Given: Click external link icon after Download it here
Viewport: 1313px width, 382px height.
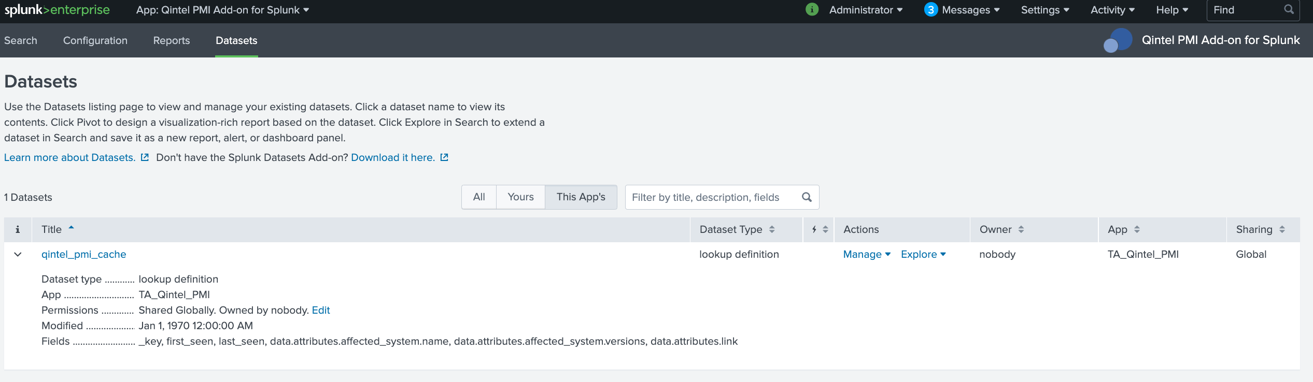Looking at the screenshot, I should coord(444,157).
